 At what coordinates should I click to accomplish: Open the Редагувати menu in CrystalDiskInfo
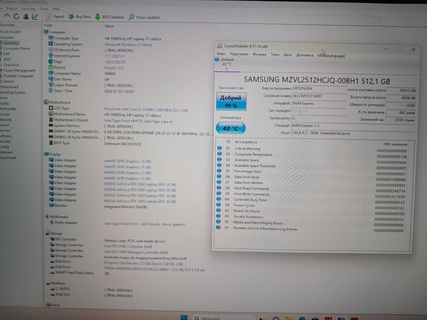239,54
